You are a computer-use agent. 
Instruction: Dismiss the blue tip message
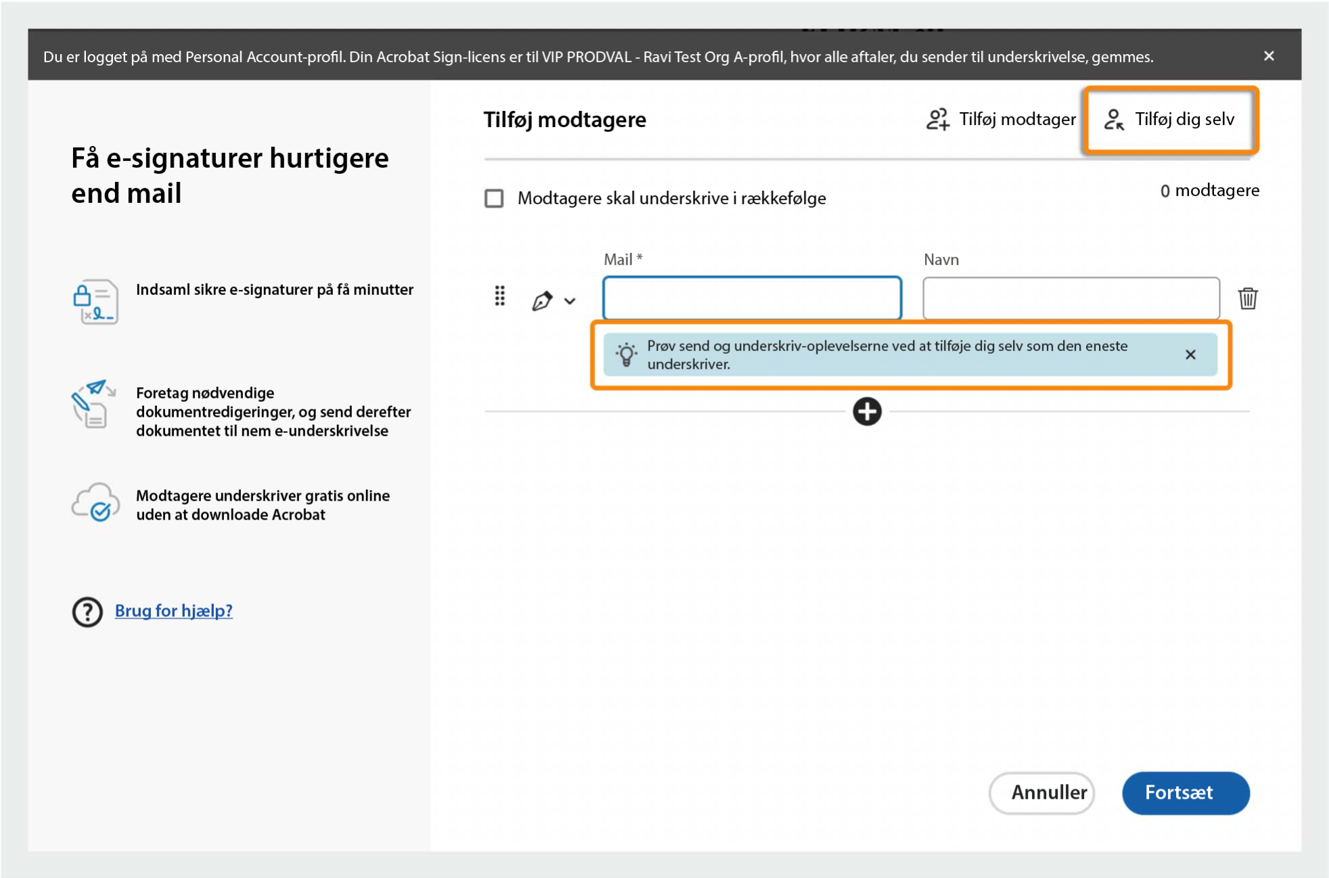pos(1190,354)
